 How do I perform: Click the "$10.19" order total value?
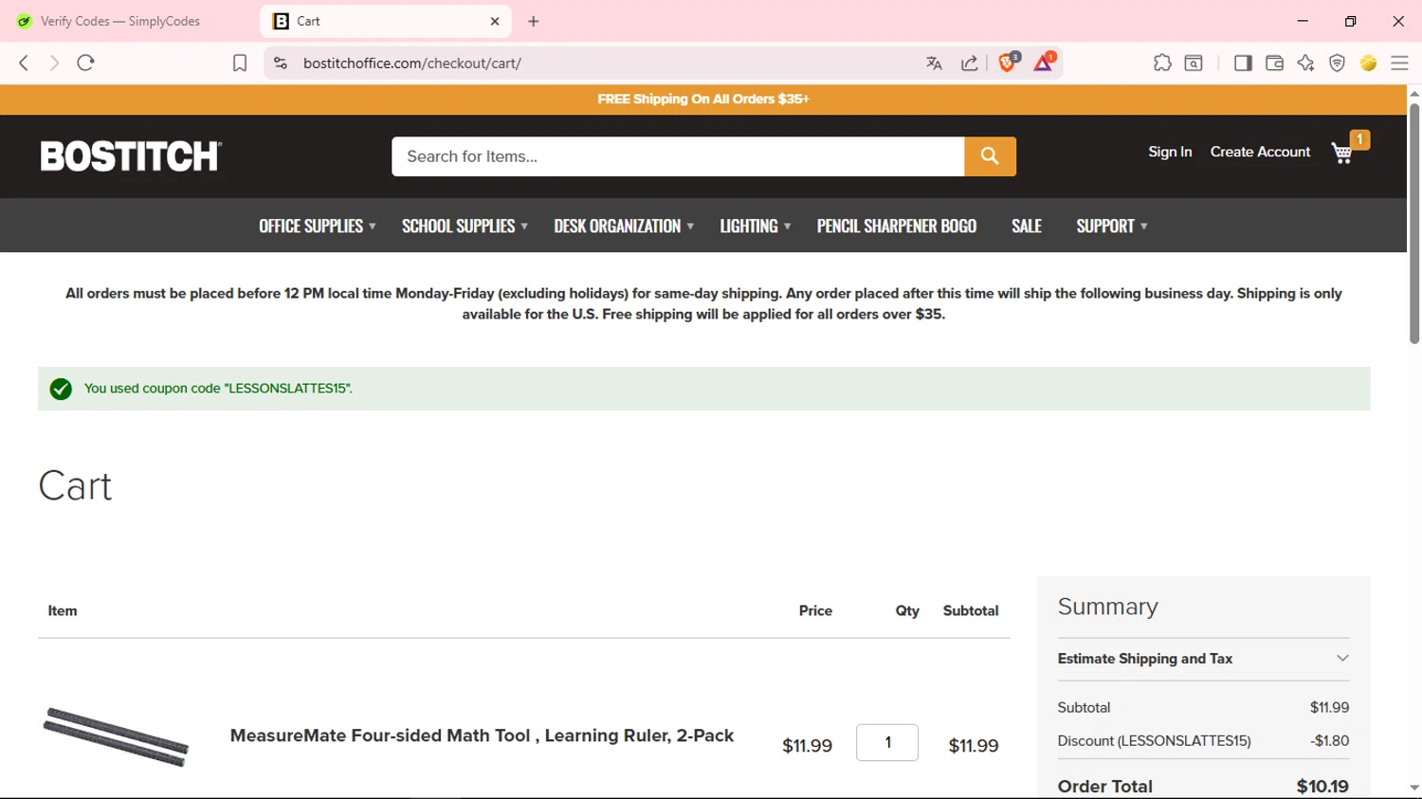[1322, 786]
